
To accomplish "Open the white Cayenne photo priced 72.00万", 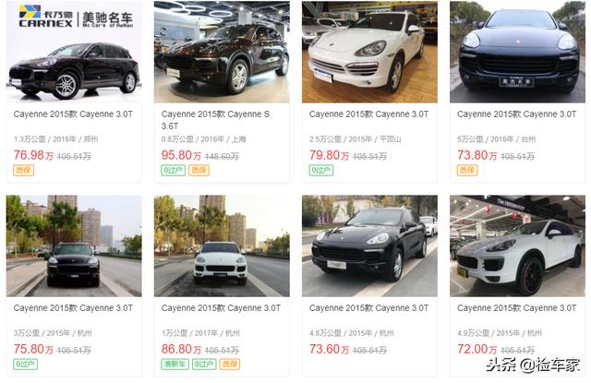I will click(x=517, y=245).
